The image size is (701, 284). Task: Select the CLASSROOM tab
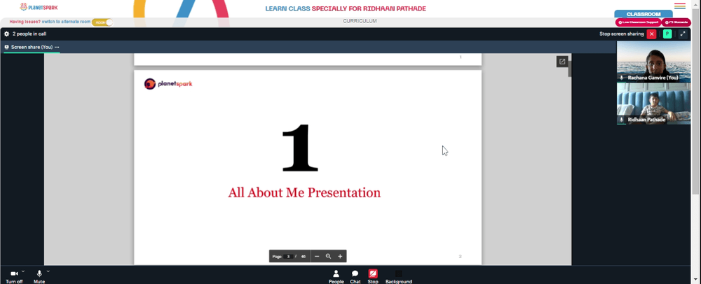(644, 14)
